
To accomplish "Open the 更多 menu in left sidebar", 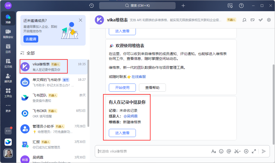I will coord(8,108).
